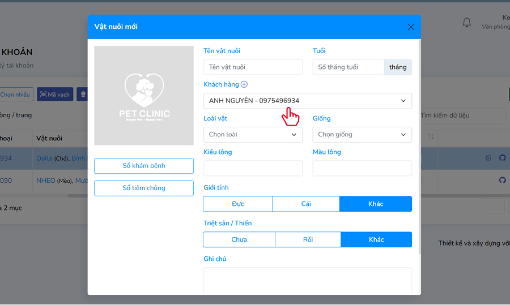Choose Rồi under Triệt sản / Thiến
This screenshot has height=305, width=510.
[308, 239]
